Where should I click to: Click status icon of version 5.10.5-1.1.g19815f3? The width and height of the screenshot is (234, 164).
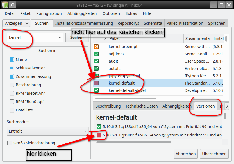point(99,135)
